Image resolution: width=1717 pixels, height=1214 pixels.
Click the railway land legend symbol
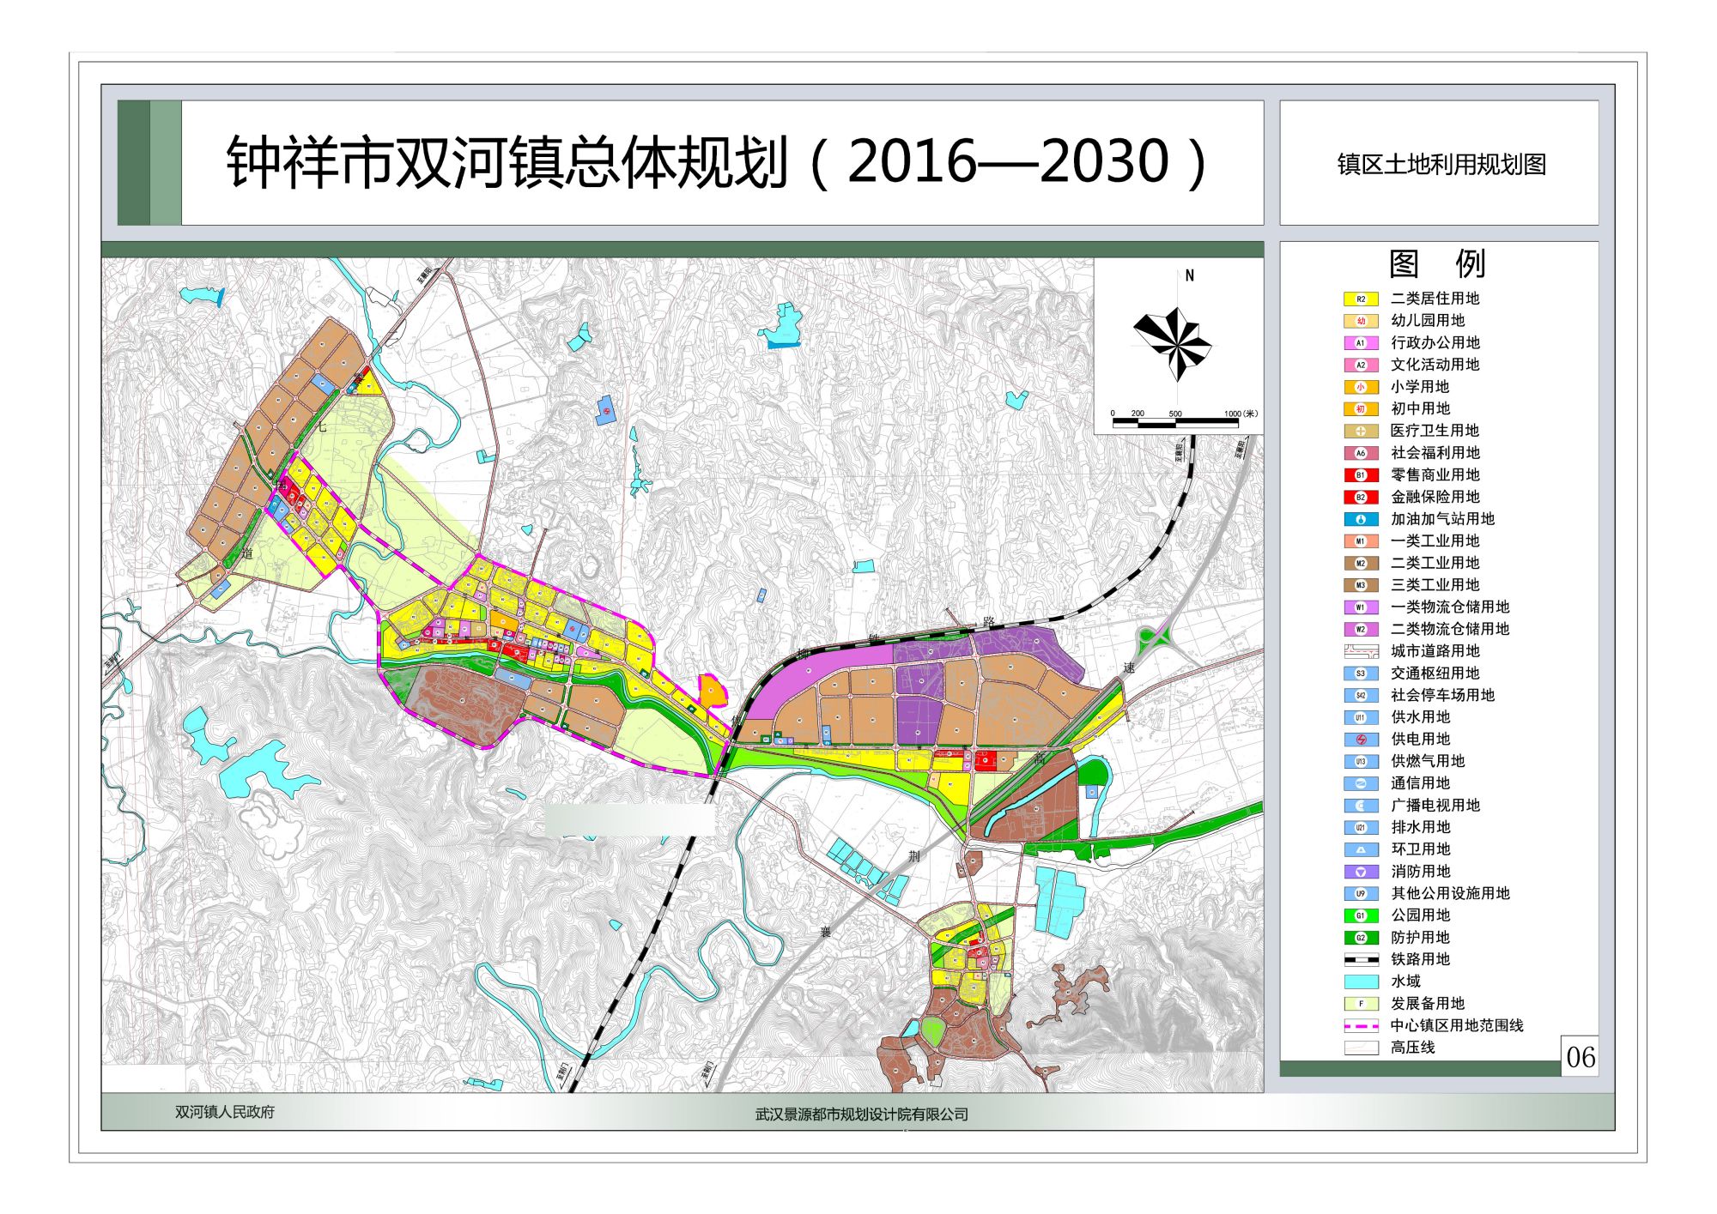coord(1361,960)
